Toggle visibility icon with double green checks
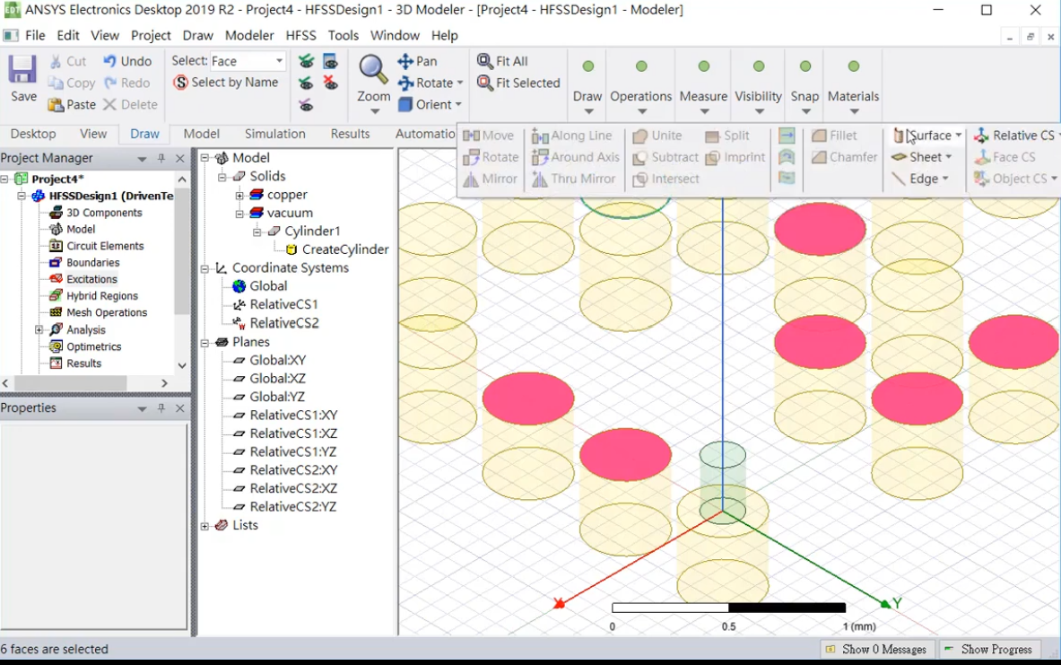The image size is (1061, 665). click(x=307, y=62)
